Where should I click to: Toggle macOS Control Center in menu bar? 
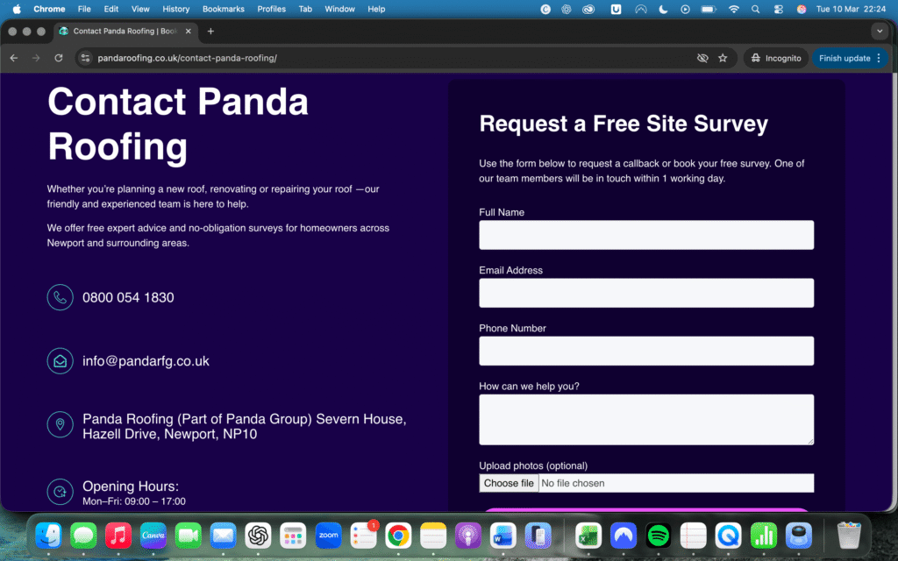pyautogui.click(x=778, y=9)
